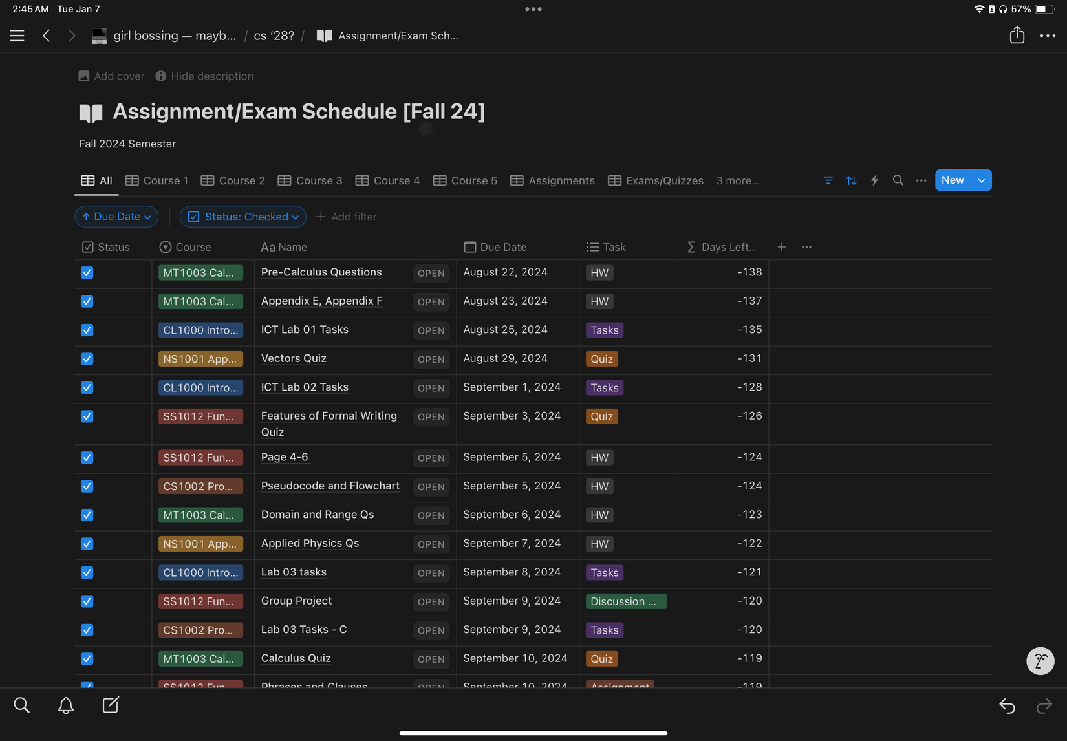The image size is (1067, 741).
Task: Expand the Due Date sort dropdown
Action: coord(117,217)
